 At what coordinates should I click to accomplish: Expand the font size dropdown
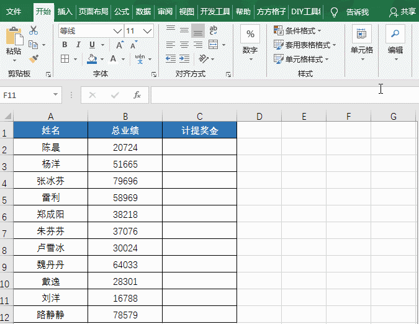click(x=147, y=30)
